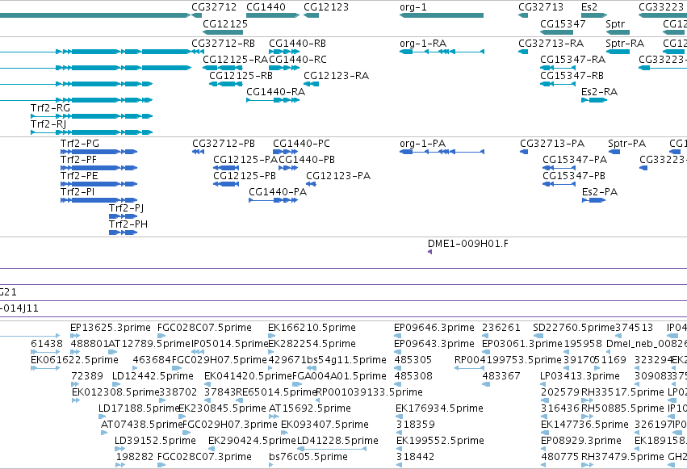
Task: Click the Sptr-RA transcript label
Action: [625, 44]
